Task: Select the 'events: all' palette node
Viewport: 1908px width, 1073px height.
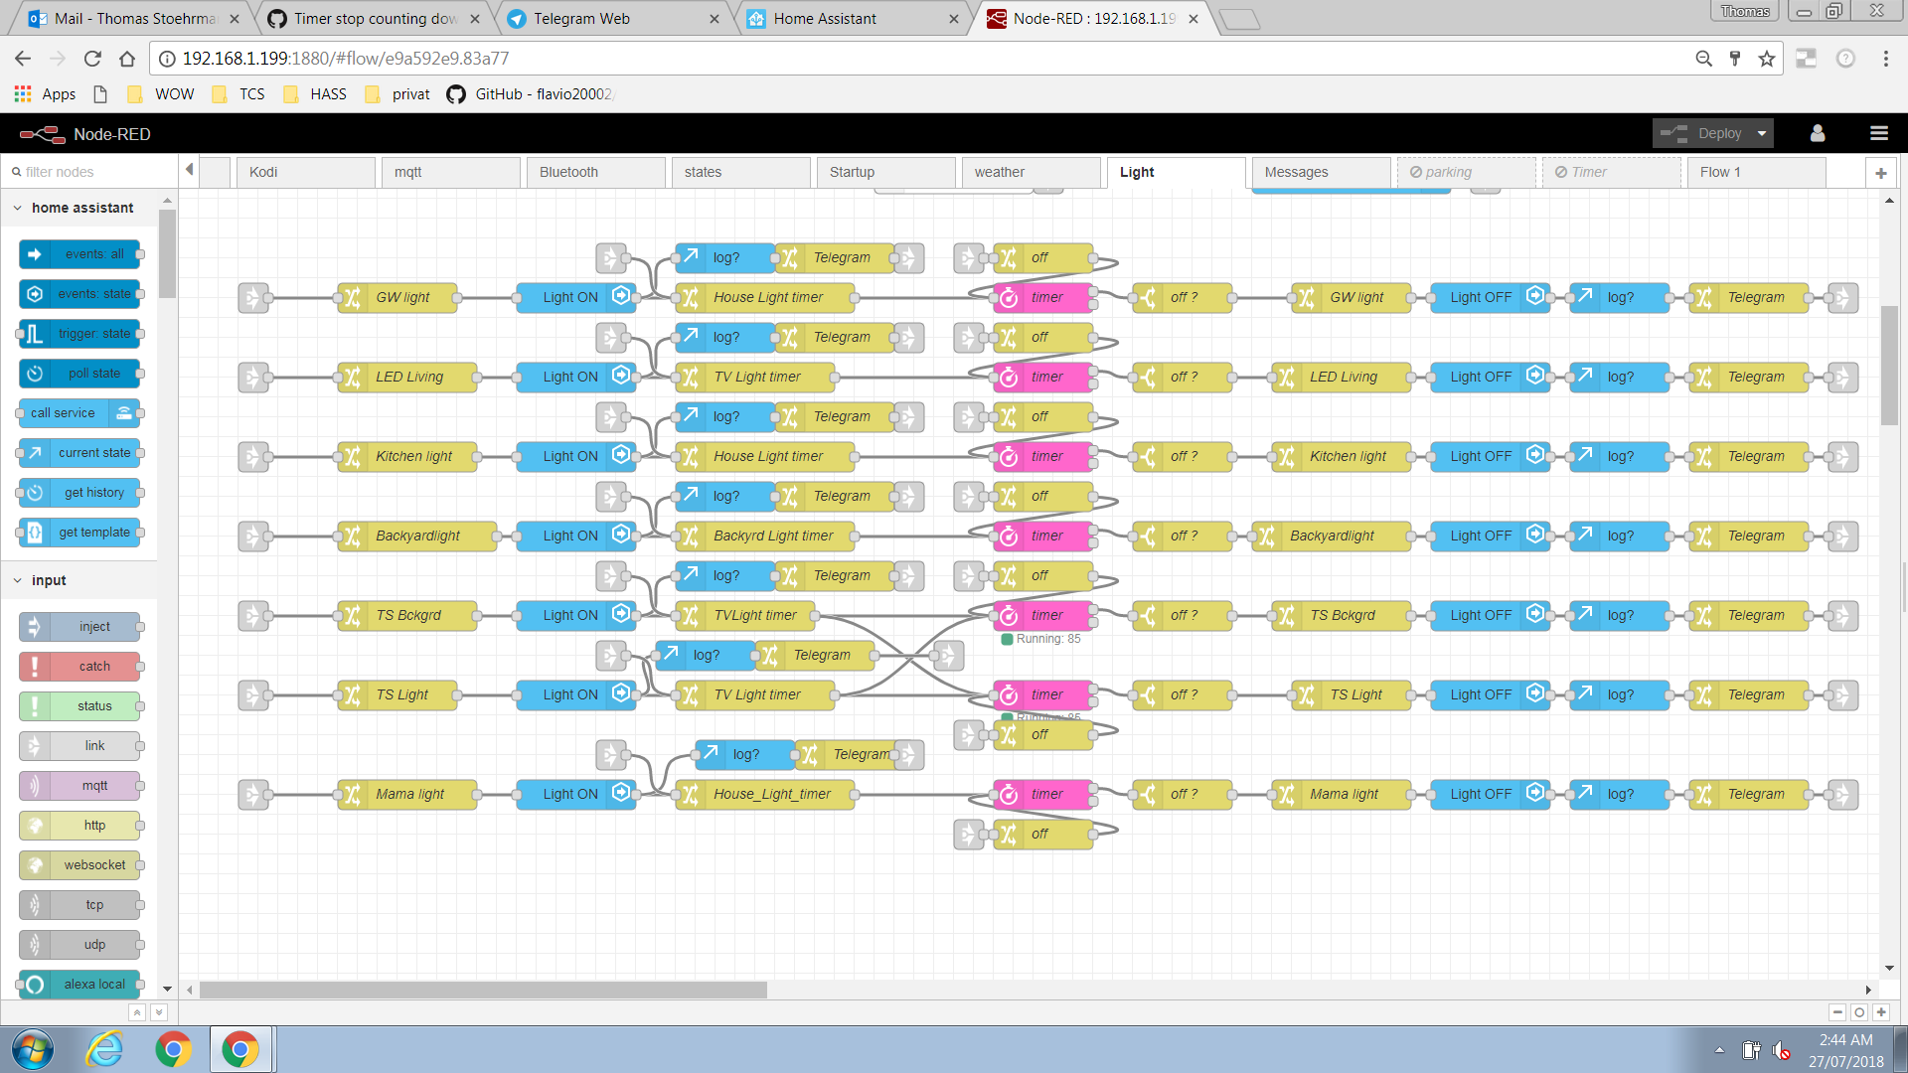Action: tap(79, 254)
